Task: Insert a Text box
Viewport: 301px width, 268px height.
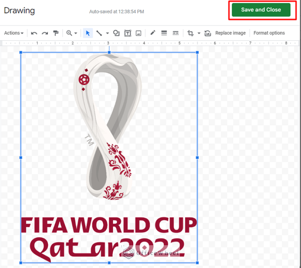Action: point(128,33)
